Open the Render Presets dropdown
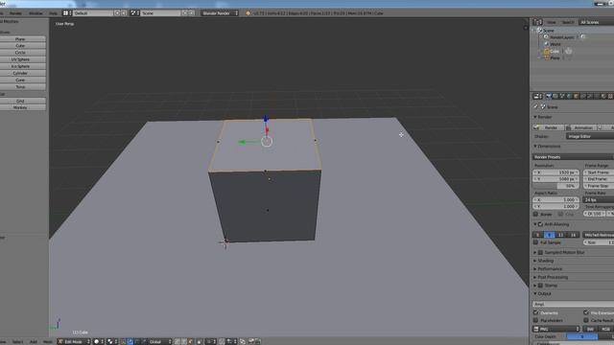Image resolution: width=614 pixels, height=345 pixels. pos(574,157)
